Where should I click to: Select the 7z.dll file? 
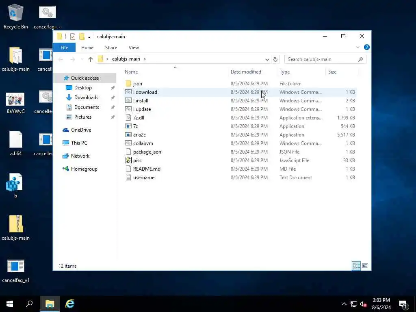point(240,117)
